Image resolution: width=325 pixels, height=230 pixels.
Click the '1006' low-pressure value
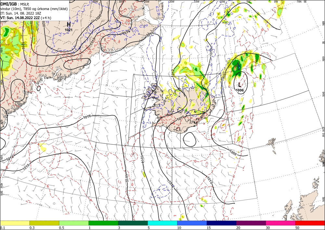[240, 90]
